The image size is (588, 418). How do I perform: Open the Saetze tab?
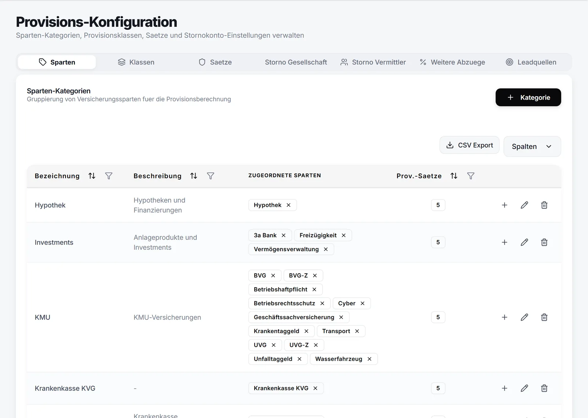215,62
